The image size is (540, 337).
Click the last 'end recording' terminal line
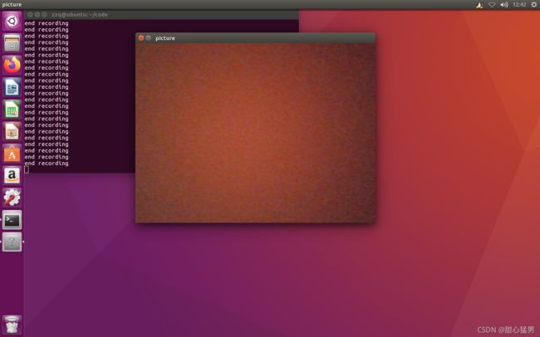click(x=47, y=164)
